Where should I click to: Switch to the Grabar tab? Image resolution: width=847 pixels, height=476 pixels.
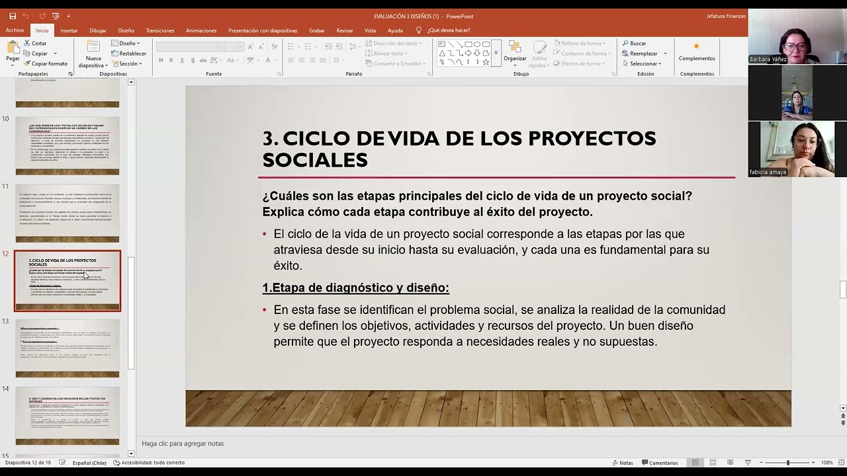coord(317,30)
